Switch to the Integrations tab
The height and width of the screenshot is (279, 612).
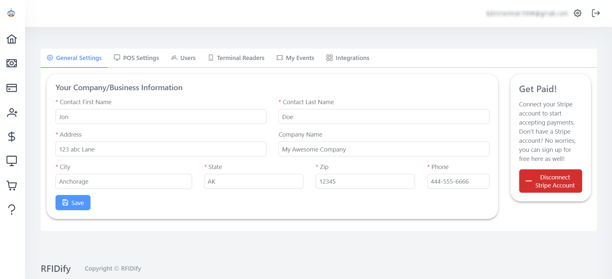coord(348,58)
